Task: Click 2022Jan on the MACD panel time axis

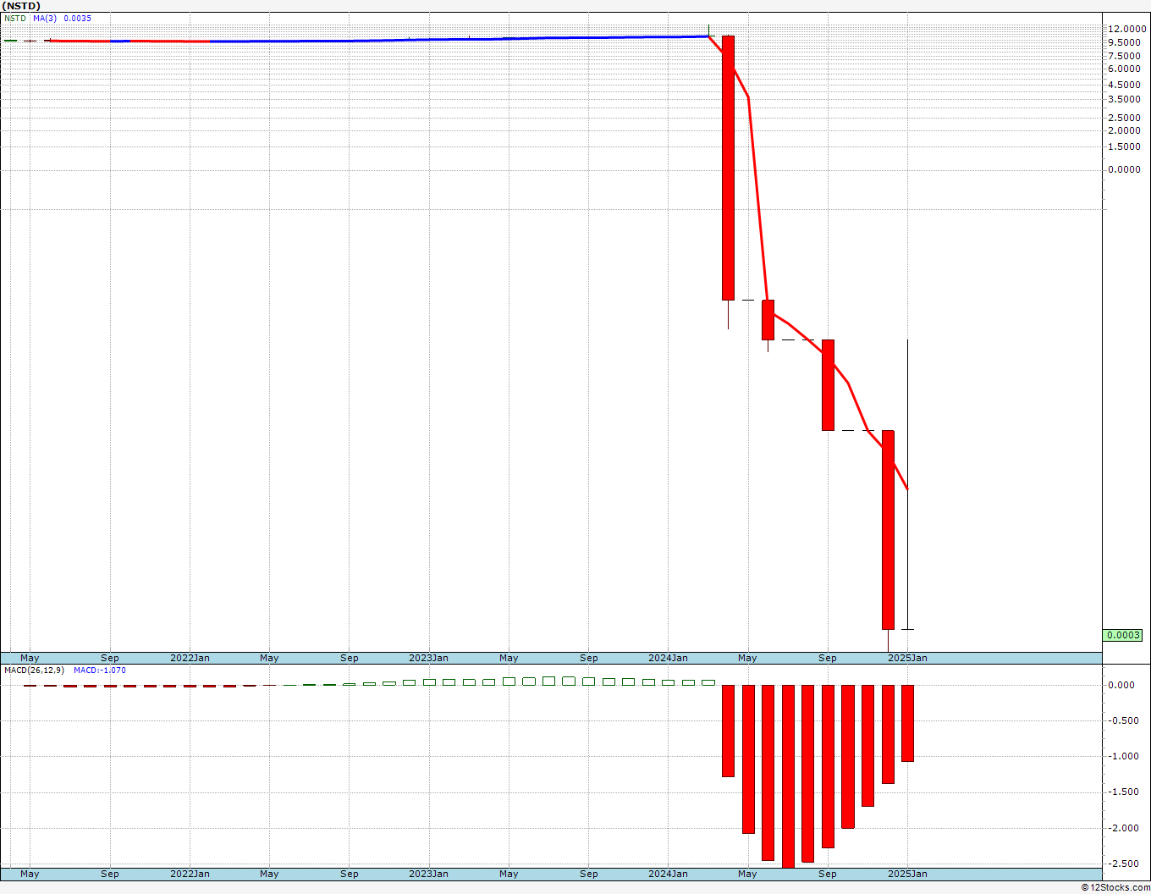Action: 190,874
